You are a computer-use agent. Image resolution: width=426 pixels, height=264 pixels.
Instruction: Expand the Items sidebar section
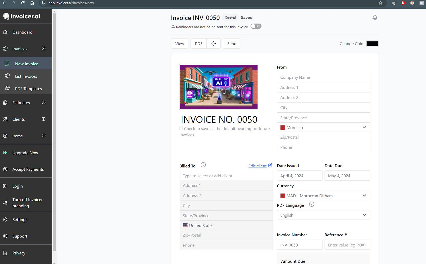point(44,136)
